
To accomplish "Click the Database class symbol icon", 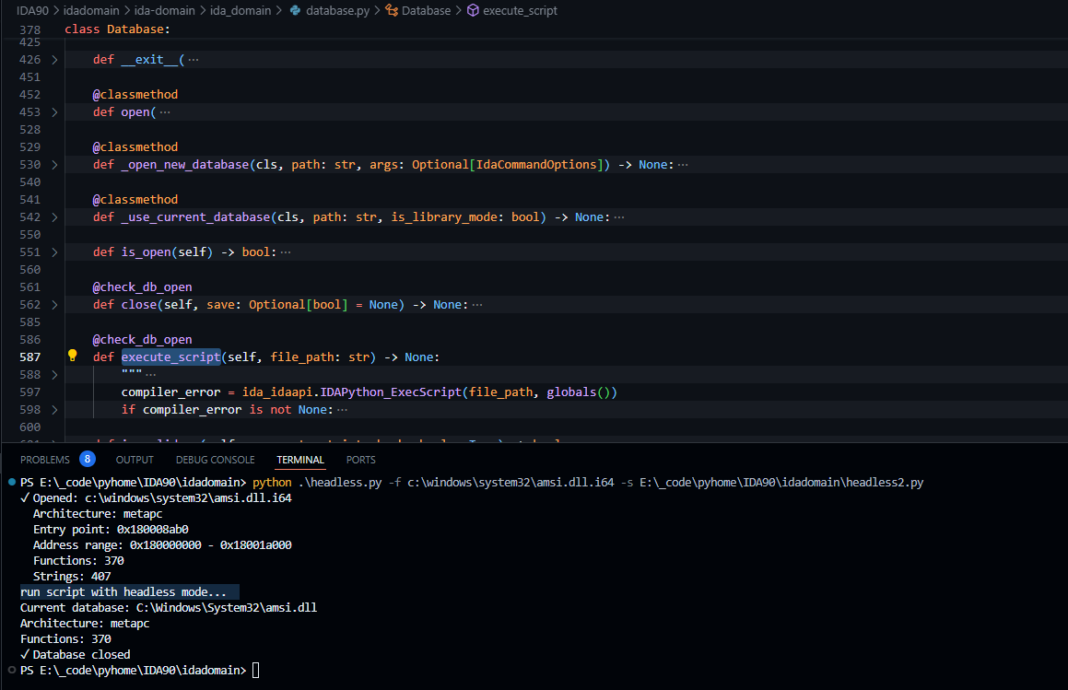I will 391,11.
